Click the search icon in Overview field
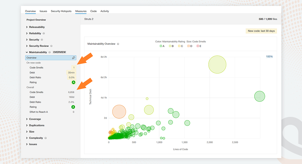The image size is (302, 164). 74,58
